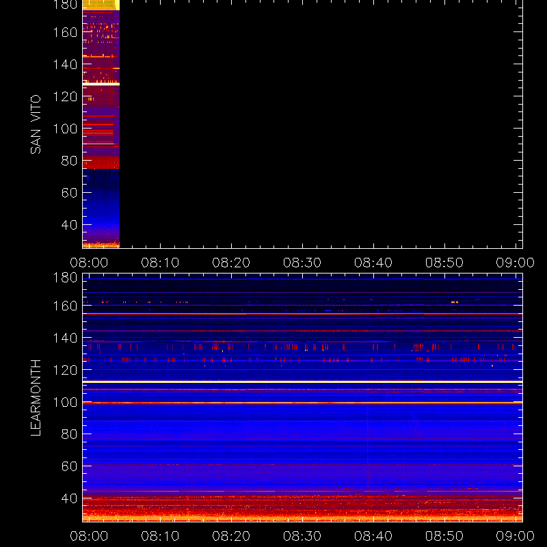Viewport: 547px width, 547px height.
Task: Pick the 80 label on LEARMONTH axis
Action: (69, 434)
